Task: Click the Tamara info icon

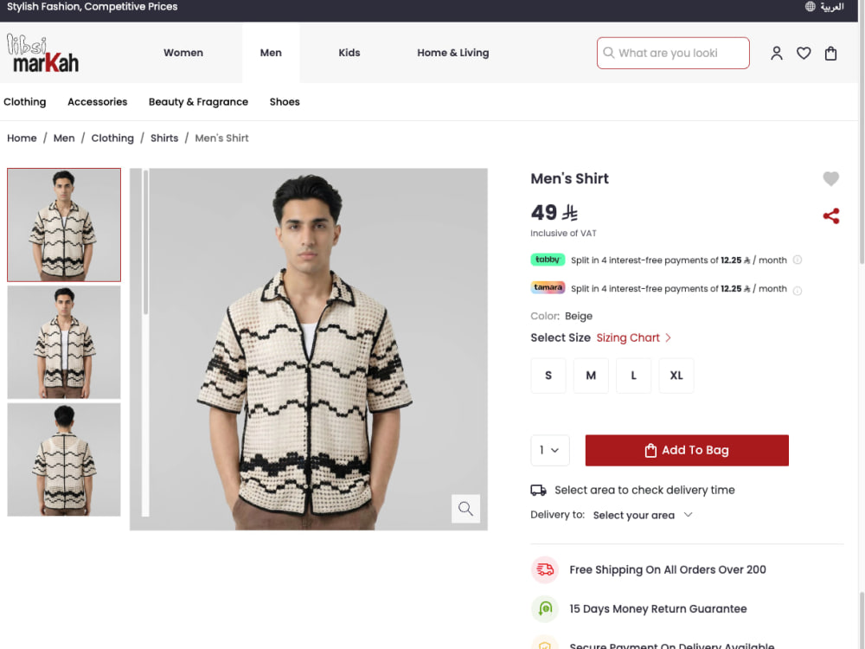Action: coord(798,291)
